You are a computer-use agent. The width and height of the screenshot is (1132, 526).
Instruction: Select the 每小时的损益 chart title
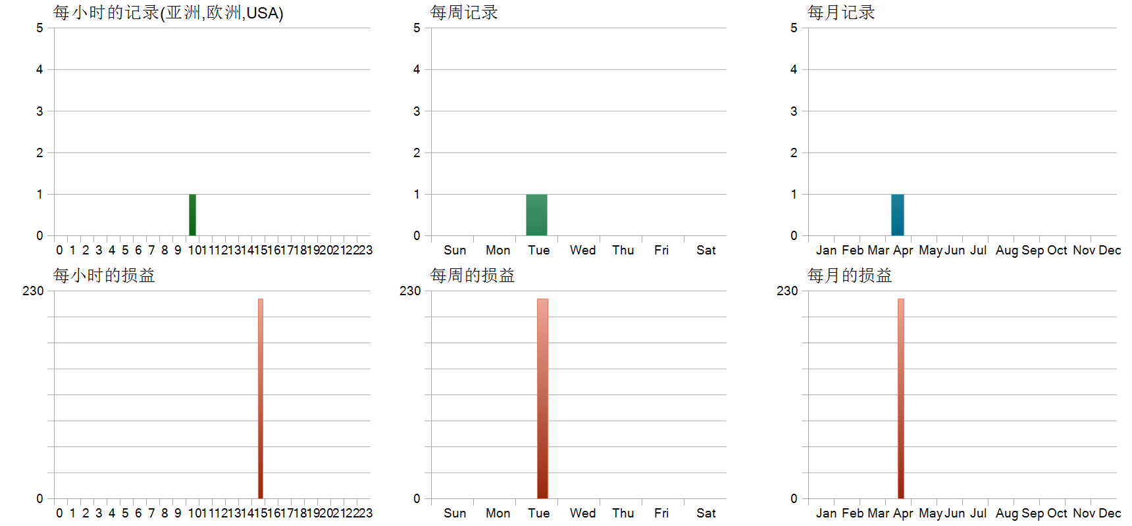(x=104, y=275)
